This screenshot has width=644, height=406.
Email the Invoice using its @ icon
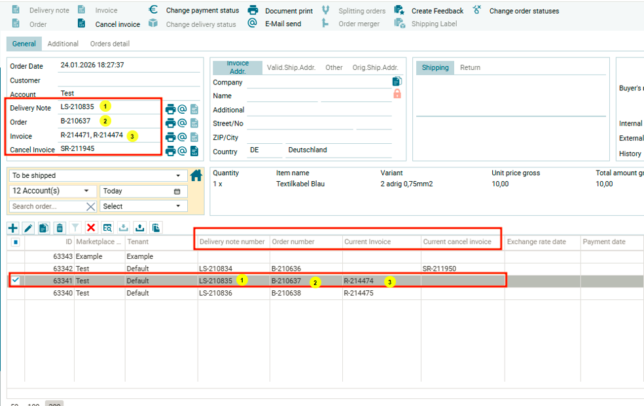(x=182, y=137)
